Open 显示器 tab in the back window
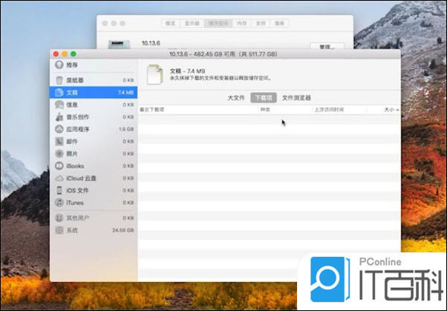The width and height of the screenshot is (447, 311). (x=192, y=23)
